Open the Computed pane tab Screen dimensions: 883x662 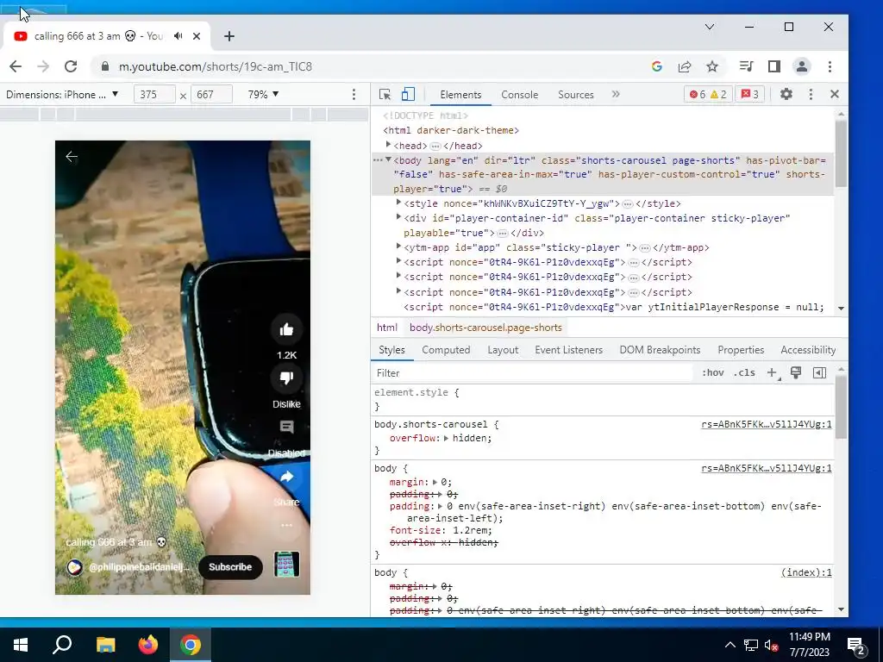446,350
